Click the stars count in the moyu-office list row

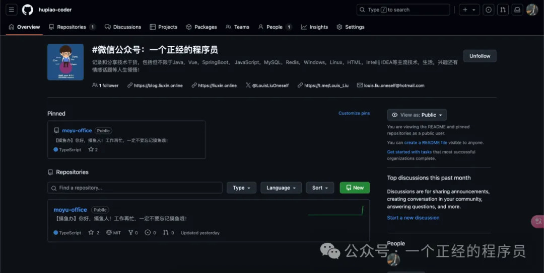(94, 232)
